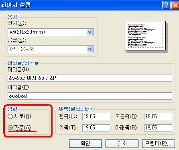
Task: Cancel with the 취소 button
Action: (x=122, y=144)
